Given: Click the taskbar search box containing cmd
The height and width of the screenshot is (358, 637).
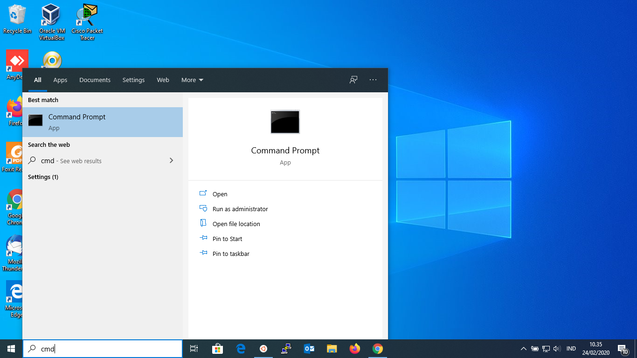Looking at the screenshot, I should pyautogui.click(x=103, y=349).
